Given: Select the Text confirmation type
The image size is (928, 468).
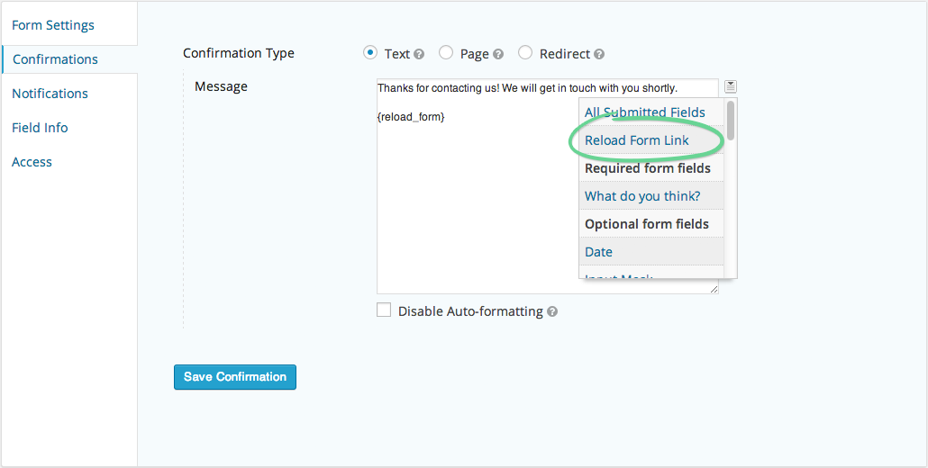Looking at the screenshot, I should click(370, 52).
